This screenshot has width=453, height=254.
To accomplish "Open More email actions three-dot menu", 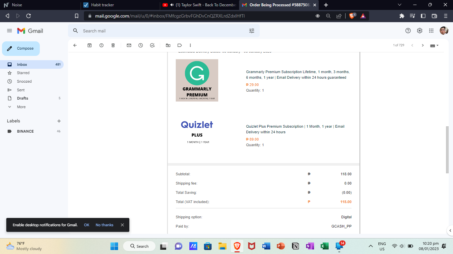I will tap(190, 45).
